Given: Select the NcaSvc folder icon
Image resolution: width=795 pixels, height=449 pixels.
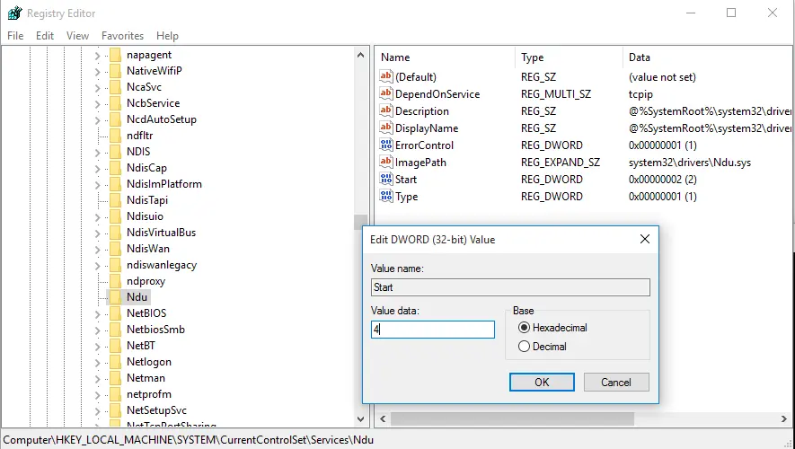Looking at the screenshot, I should click(116, 87).
